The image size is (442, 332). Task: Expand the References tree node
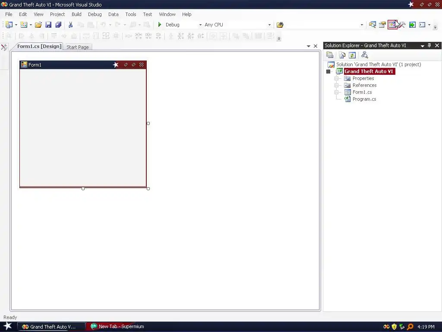[x=336, y=85]
